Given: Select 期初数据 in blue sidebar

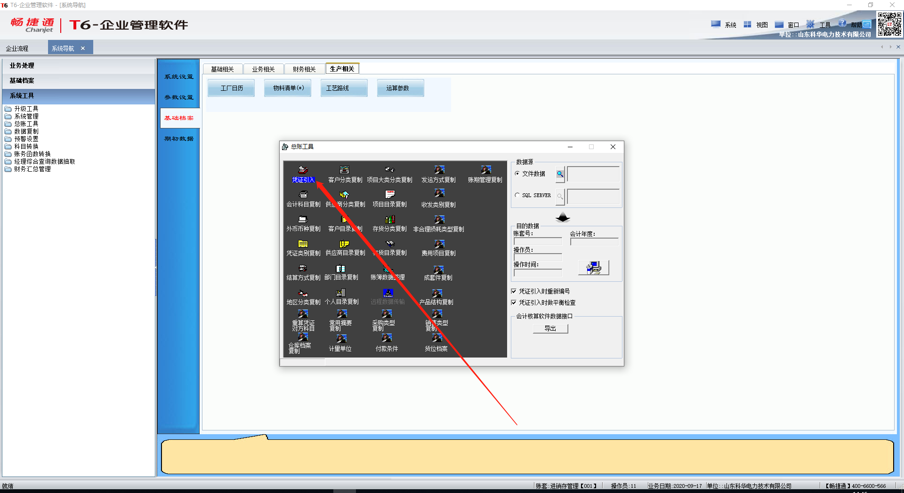Looking at the screenshot, I should pos(179,139).
